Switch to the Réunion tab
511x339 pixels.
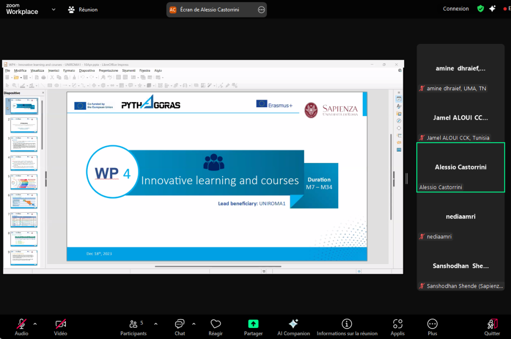click(x=83, y=9)
